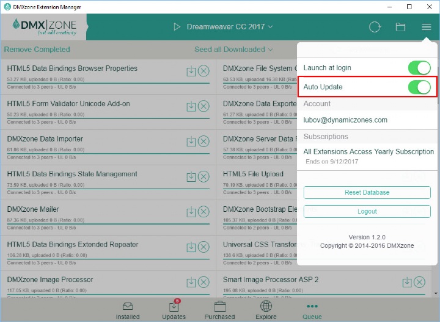Screen dimensions: 440x322
Task: Switch to the Updates tab
Action: click(x=174, y=310)
